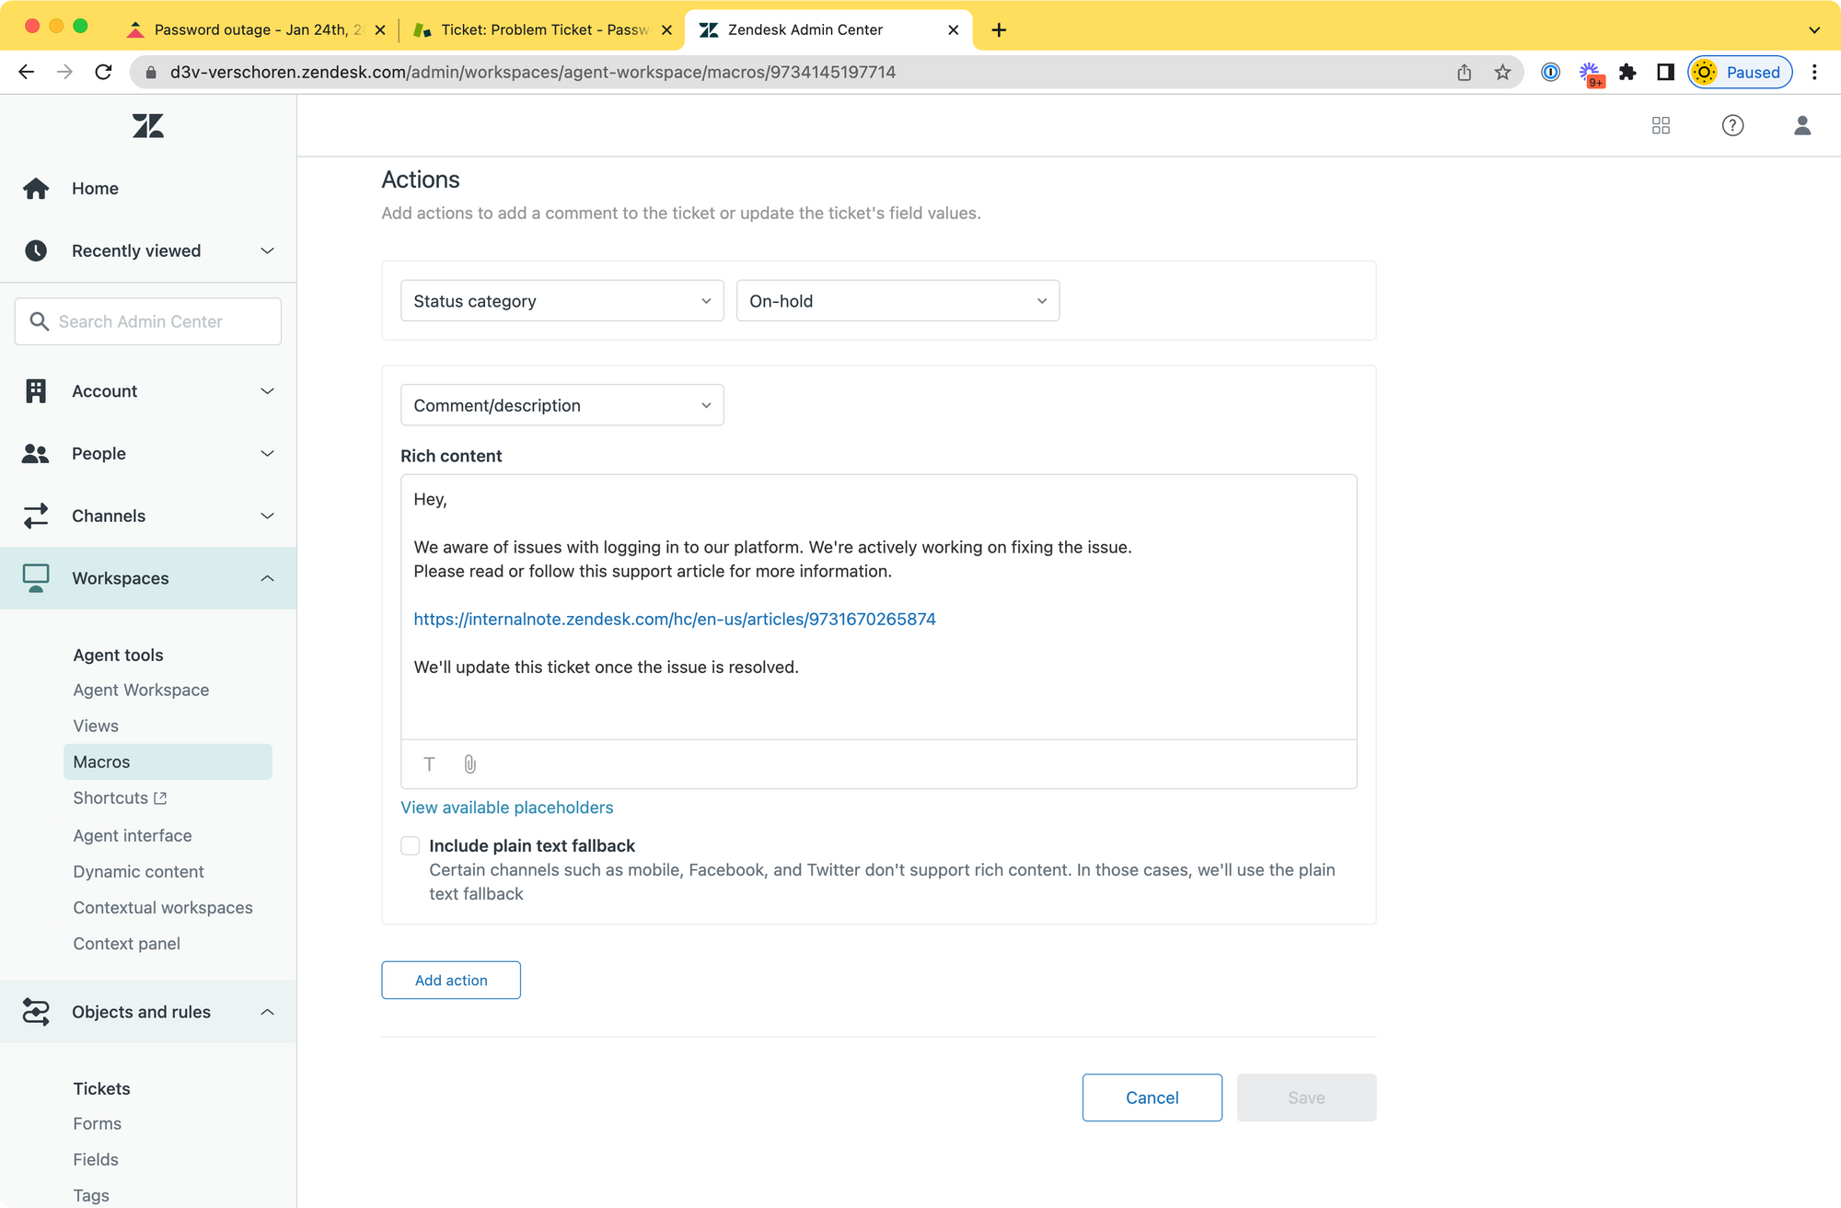
Task: Collapse the Workspaces sidebar section
Action: [x=267, y=578]
